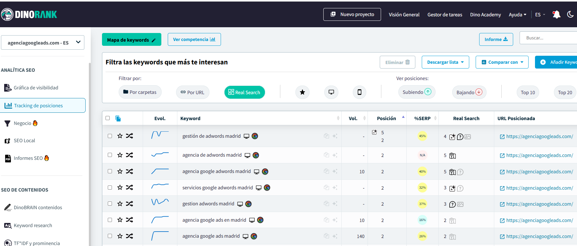This screenshot has width=577, height=246.
Task: Star the 'gestión de adwords madrid' keyword
Action: 120,136
